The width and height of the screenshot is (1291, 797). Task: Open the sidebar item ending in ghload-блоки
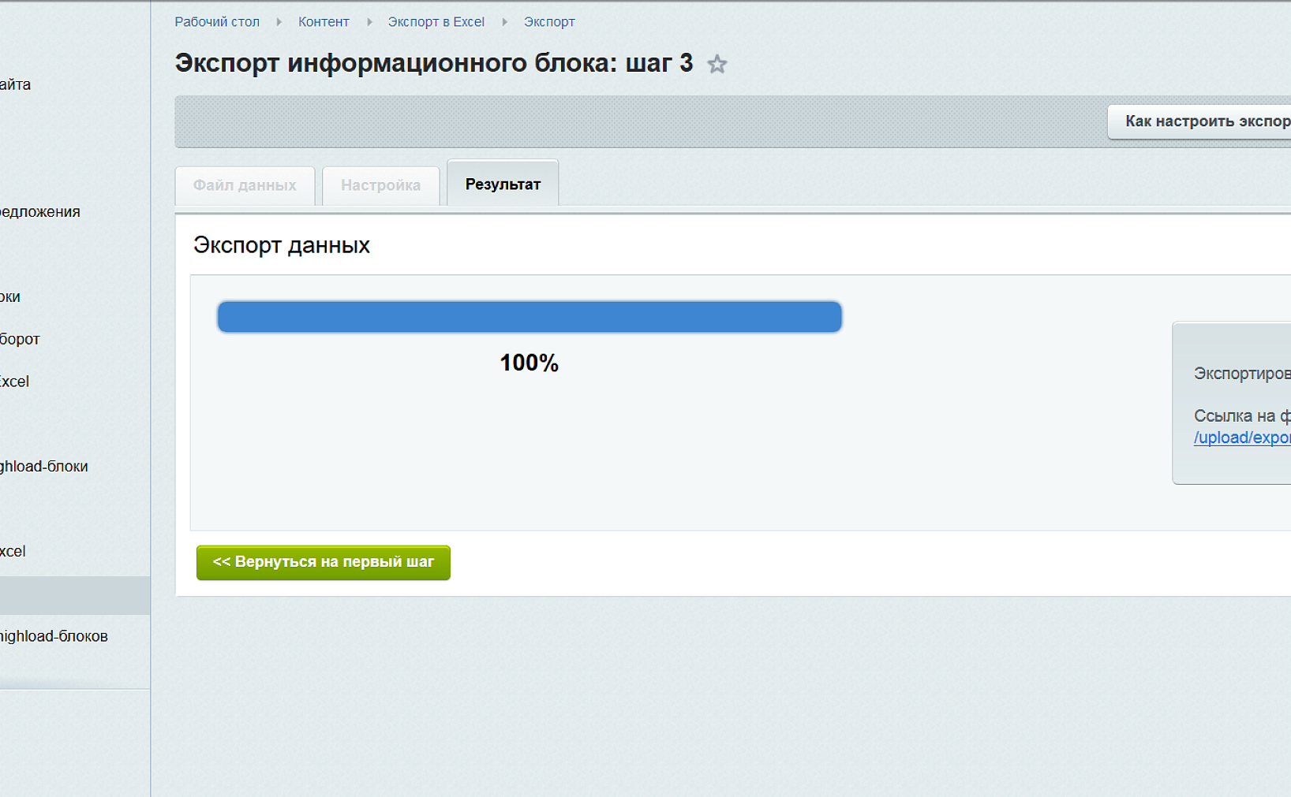(44, 467)
